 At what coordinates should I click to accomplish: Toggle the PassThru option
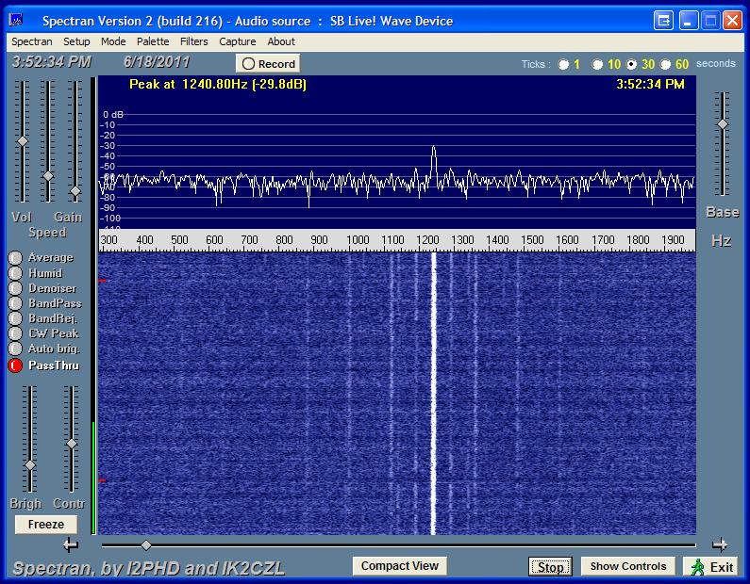(15, 365)
